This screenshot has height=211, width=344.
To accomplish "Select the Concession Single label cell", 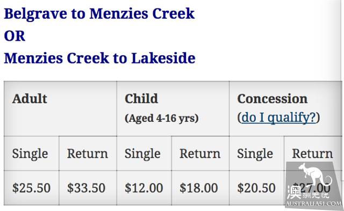I will [x=257, y=154].
